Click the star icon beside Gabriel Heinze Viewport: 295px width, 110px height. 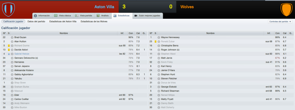[x=9, y=54]
